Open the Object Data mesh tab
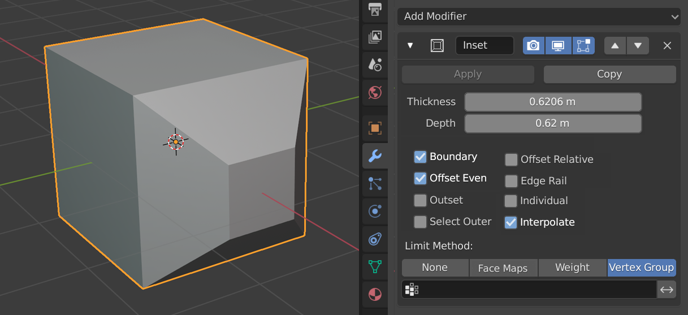Screen dimensions: 688x315 pos(375,266)
